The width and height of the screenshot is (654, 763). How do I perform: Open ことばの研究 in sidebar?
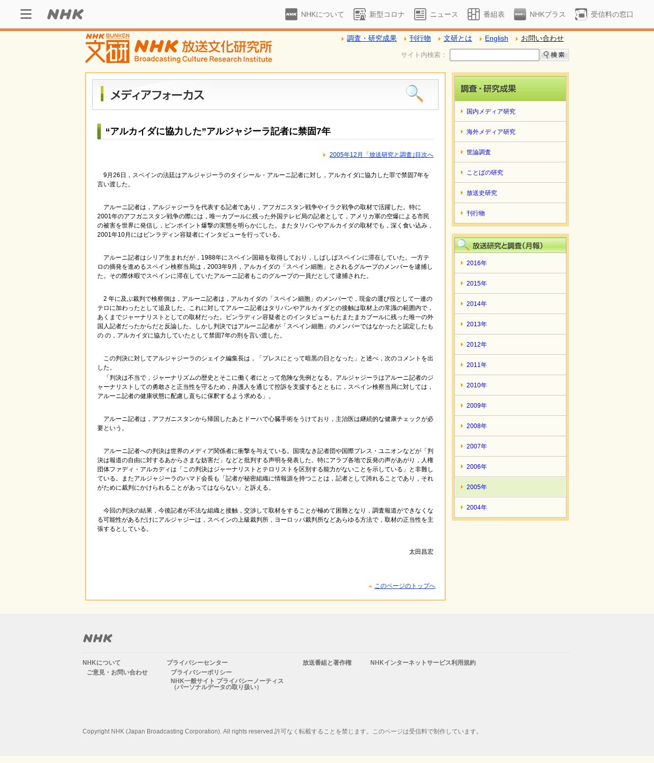(510, 173)
